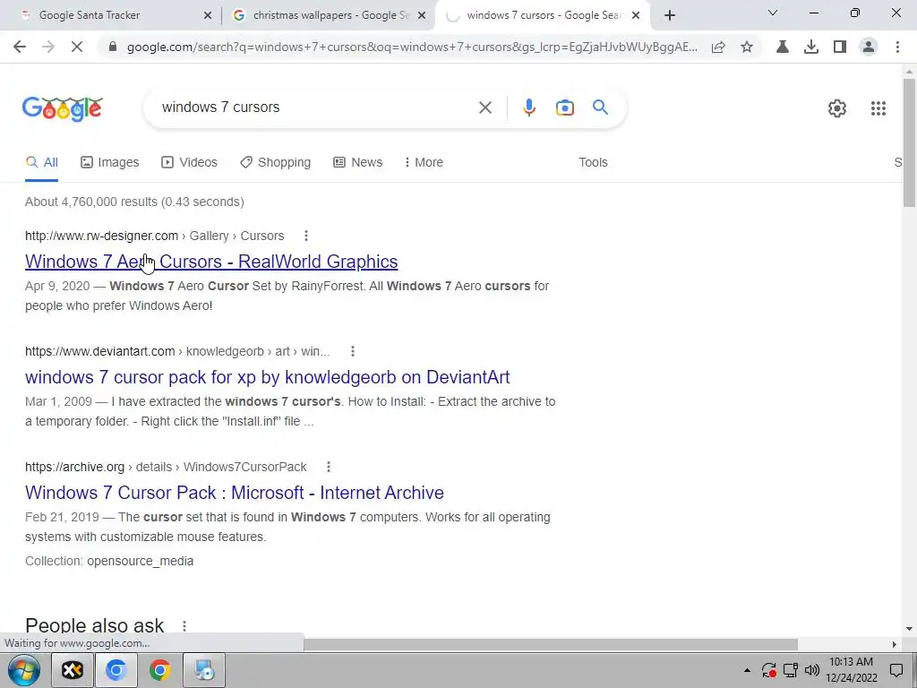Stop loading the page
Viewport: 917px width, 688px height.
pos(77,47)
